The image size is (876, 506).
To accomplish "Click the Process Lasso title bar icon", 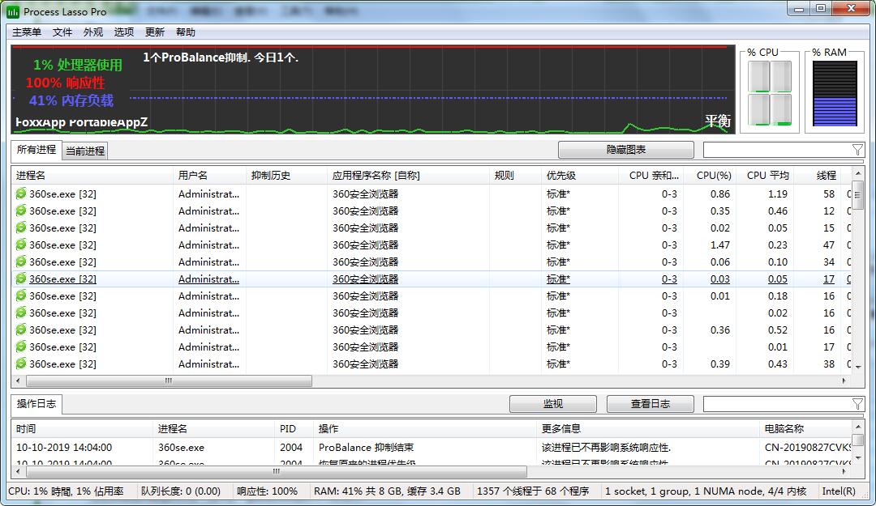I will point(12,11).
